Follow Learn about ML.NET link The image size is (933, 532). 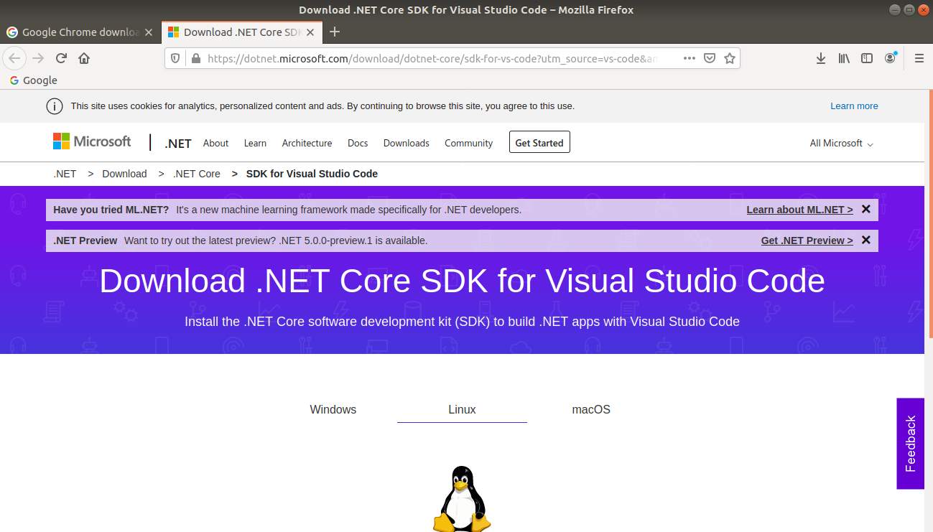click(799, 210)
